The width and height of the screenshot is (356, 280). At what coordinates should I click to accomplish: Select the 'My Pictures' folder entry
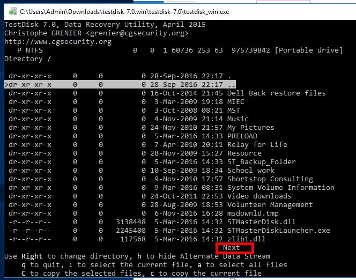[x=142, y=128]
